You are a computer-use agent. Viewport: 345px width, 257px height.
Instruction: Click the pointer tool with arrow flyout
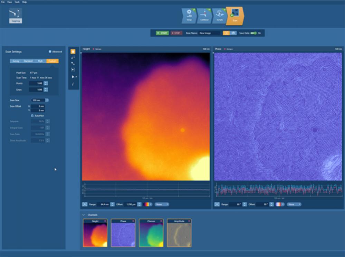click(74, 77)
